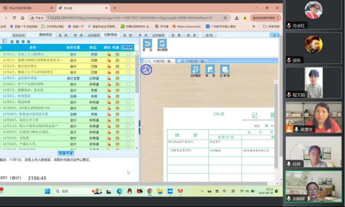Click the 退回 return arrow icon
345x207 pixels.
tap(147, 44)
